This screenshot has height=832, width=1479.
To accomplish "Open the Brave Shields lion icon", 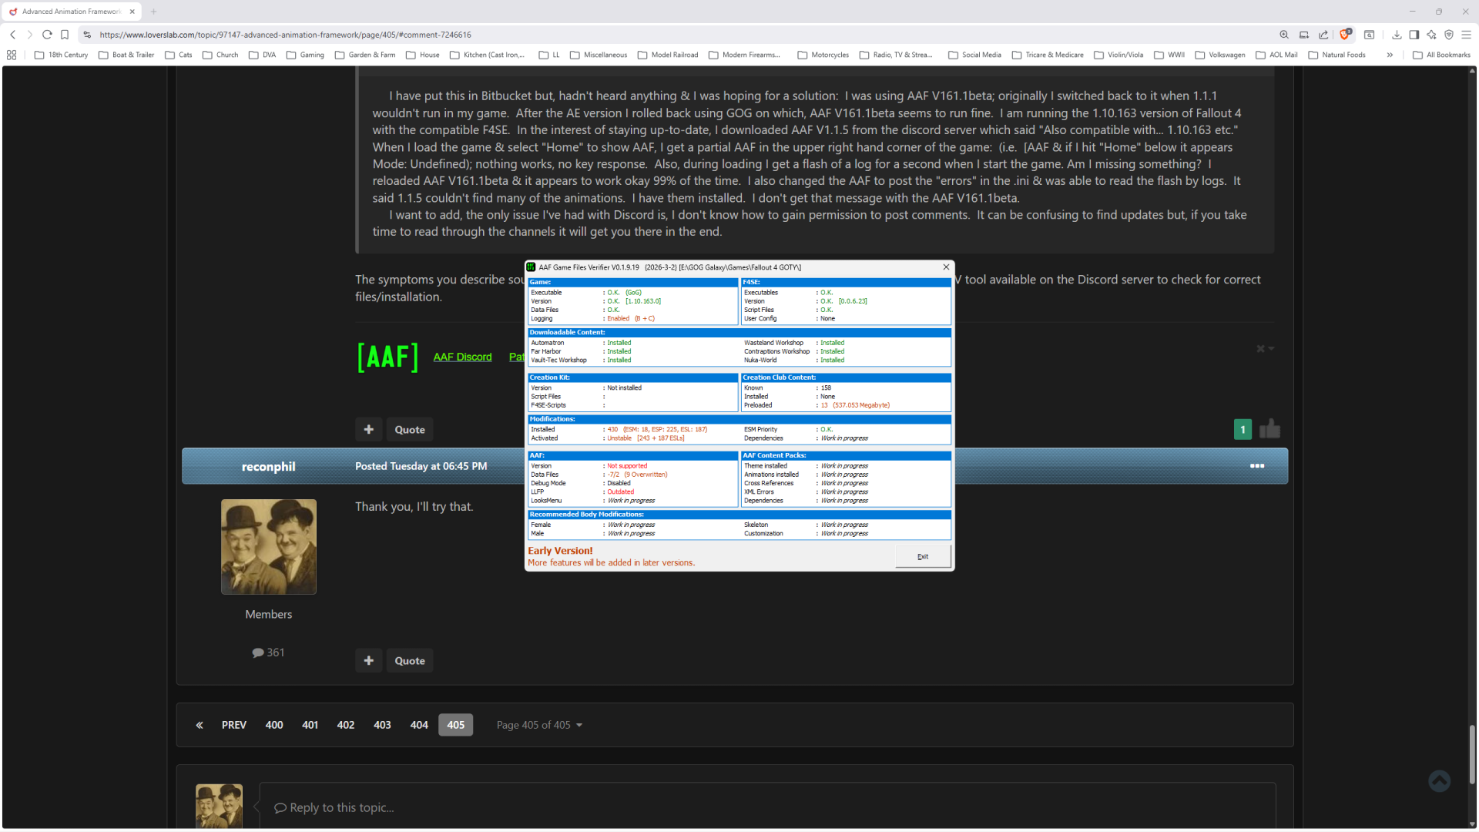I will (x=1345, y=35).
